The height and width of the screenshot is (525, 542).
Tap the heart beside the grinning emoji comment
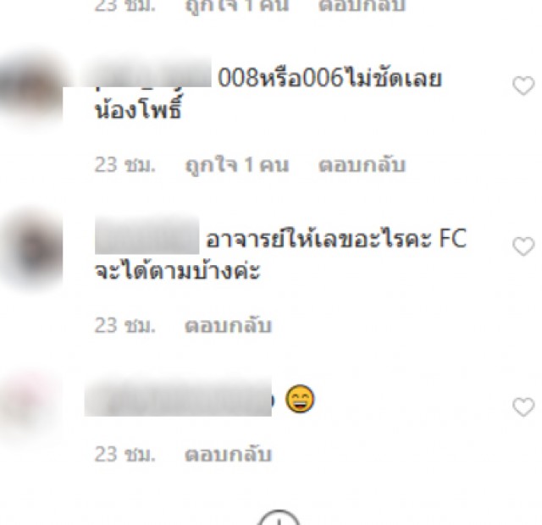pyautogui.click(x=523, y=406)
